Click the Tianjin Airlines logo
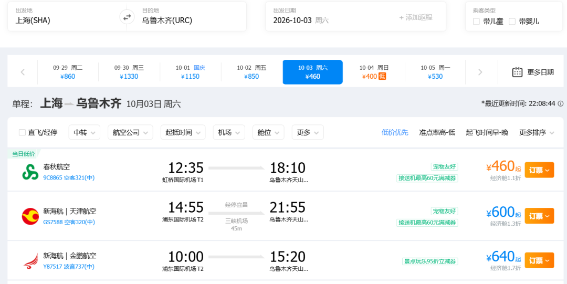Viewport: 567px width, 284px height. point(30,216)
